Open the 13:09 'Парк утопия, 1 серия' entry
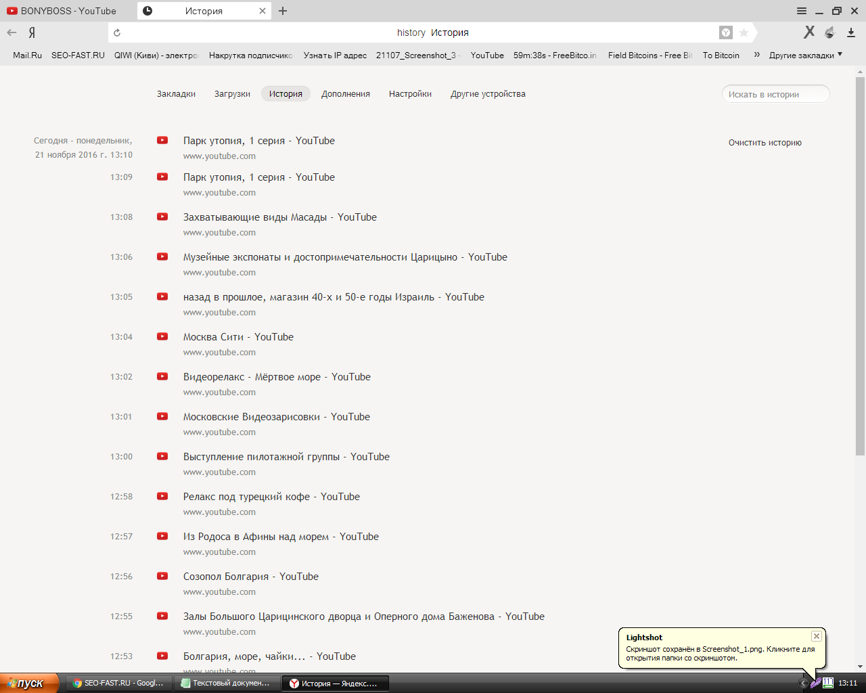 [x=259, y=177]
